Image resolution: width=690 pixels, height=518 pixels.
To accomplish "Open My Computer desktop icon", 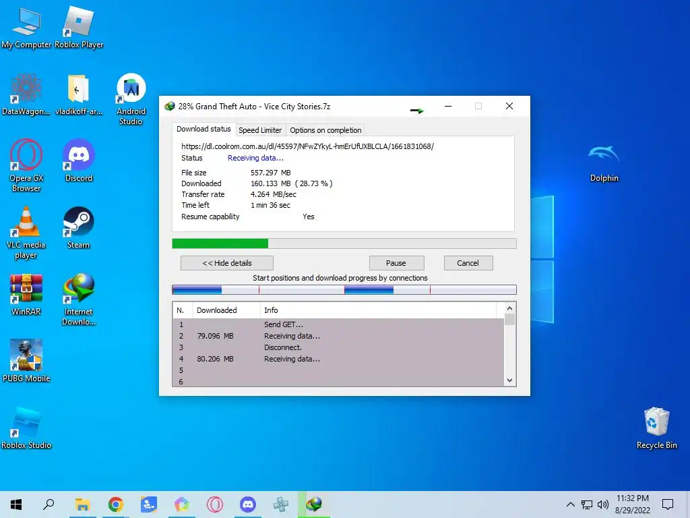I will click(26, 27).
